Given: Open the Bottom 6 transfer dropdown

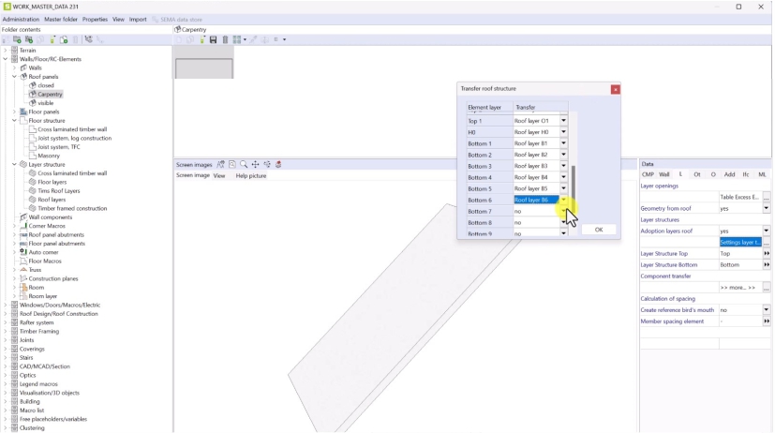Looking at the screenshot, I should [x=563, y=200].
